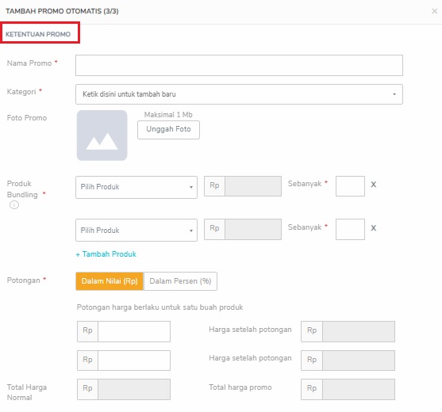Click the promo photo placeholder image
The image size is (442, 412).
pyautogui.click(x=102, y=135)
